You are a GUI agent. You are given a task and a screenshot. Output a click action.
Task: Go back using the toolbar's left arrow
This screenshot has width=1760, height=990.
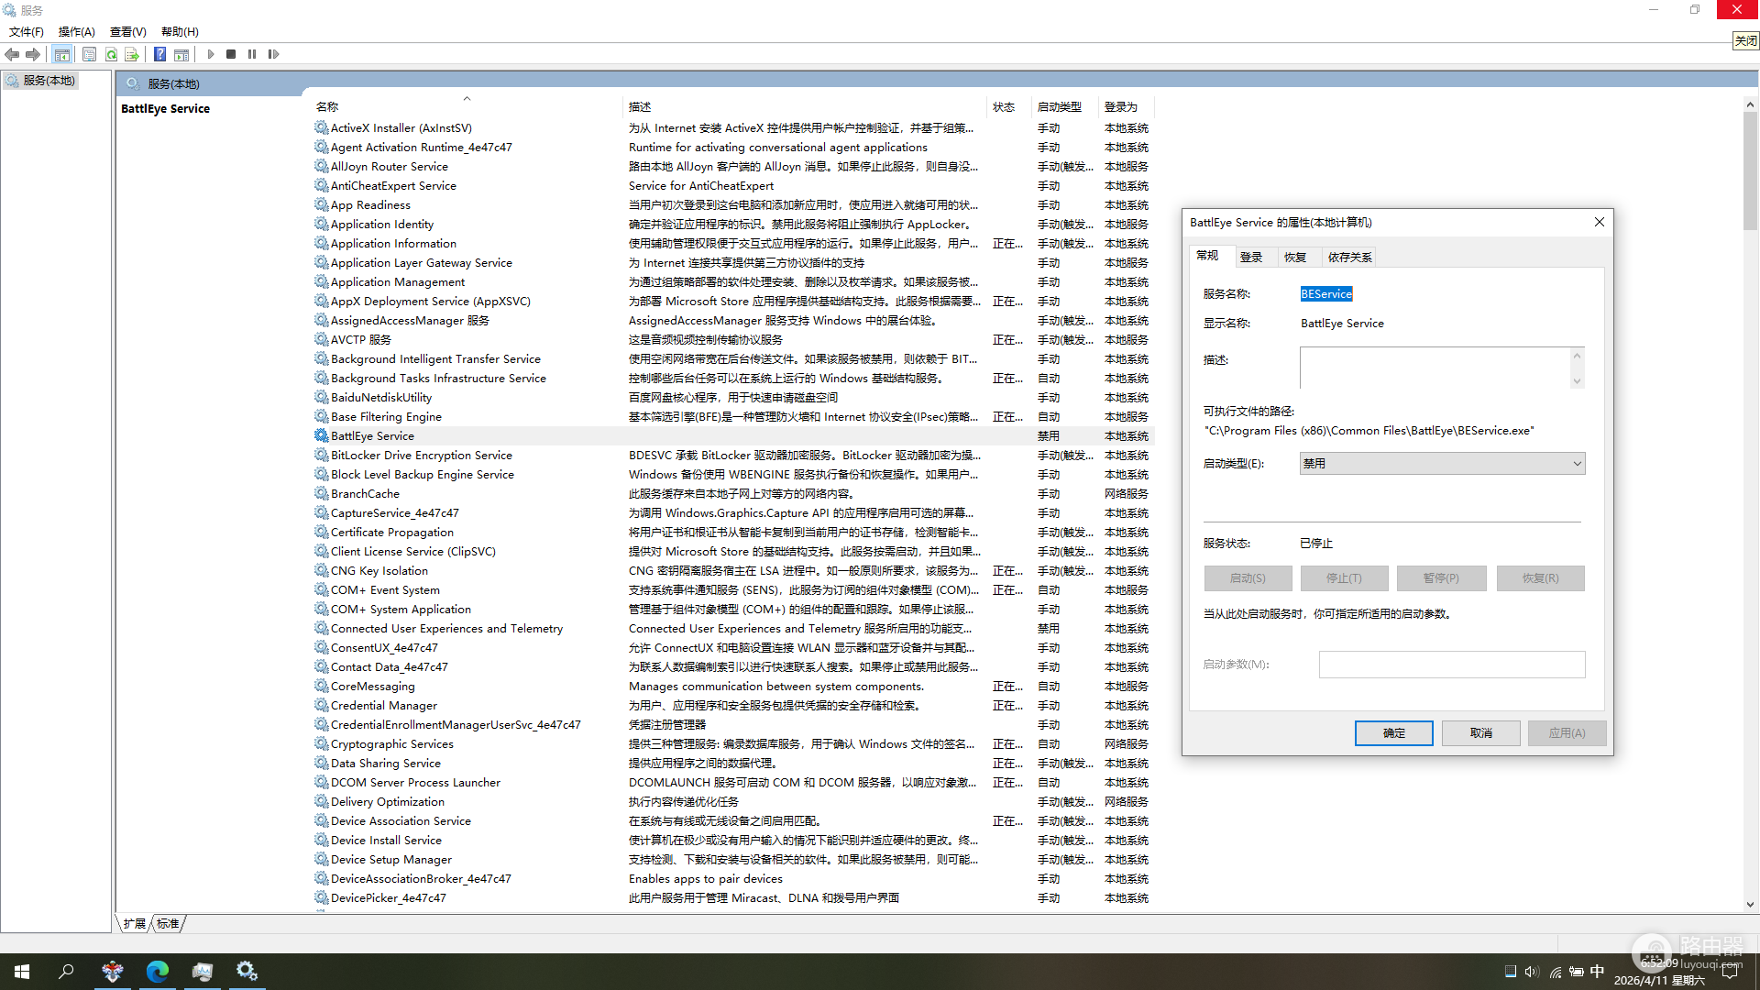coord(12,54)
